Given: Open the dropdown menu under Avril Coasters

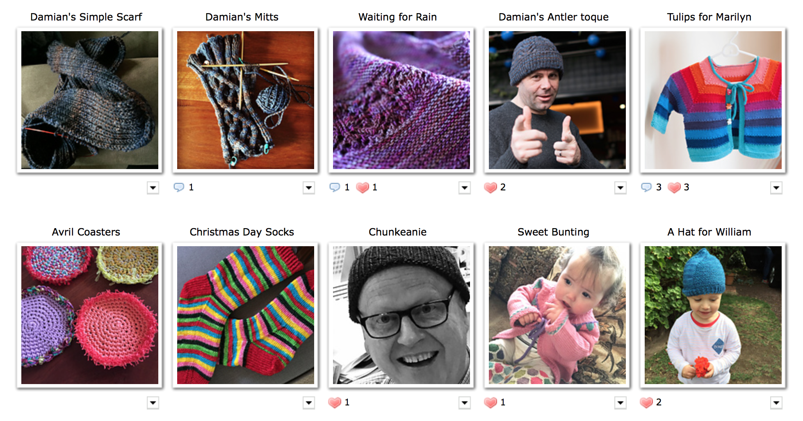Looking at the screenshot, I should pyautogui.click(x=153, y=403).
